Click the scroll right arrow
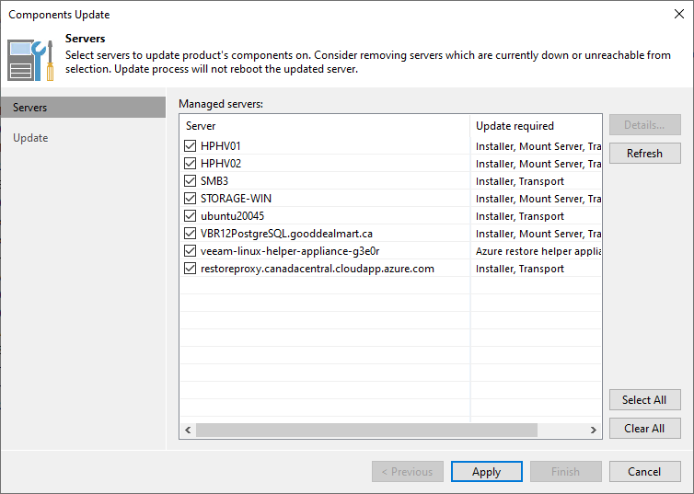 click(x=594, y=430)
